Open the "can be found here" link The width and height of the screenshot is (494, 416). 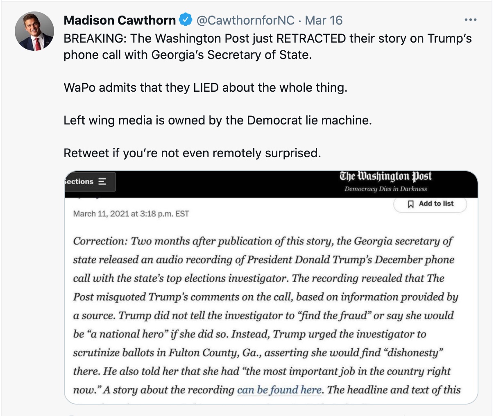[x=279, y=389]
